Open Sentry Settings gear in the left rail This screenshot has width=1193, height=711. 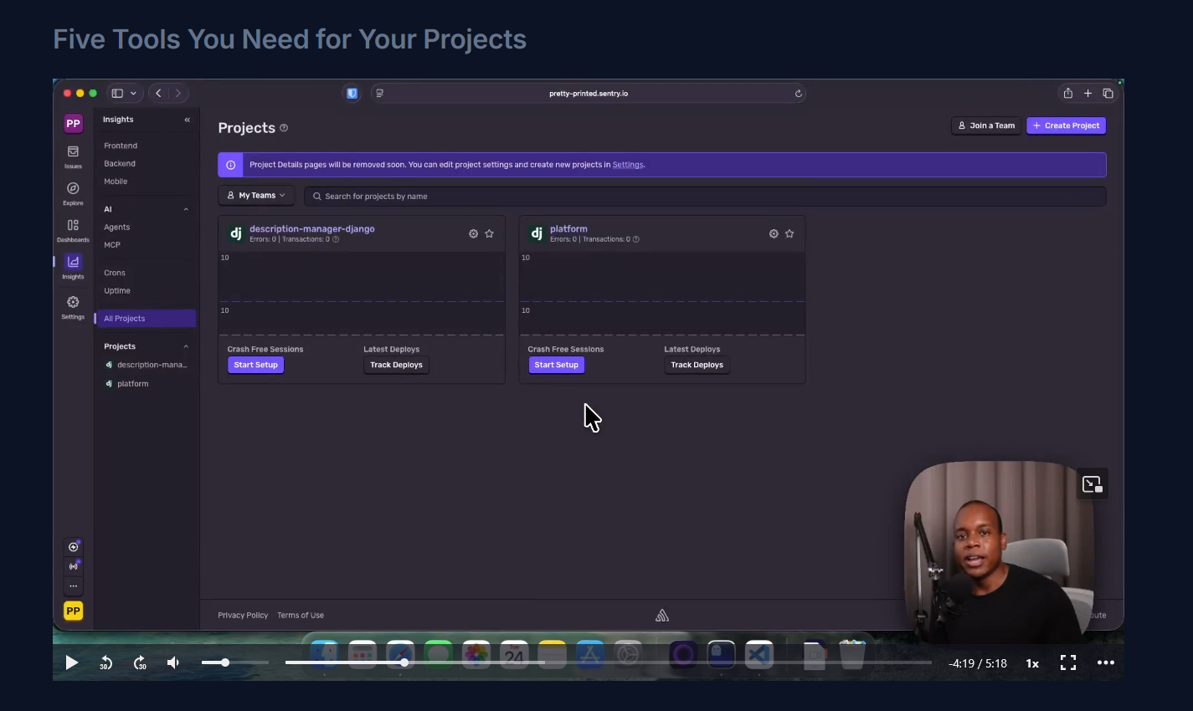[73, 307]
